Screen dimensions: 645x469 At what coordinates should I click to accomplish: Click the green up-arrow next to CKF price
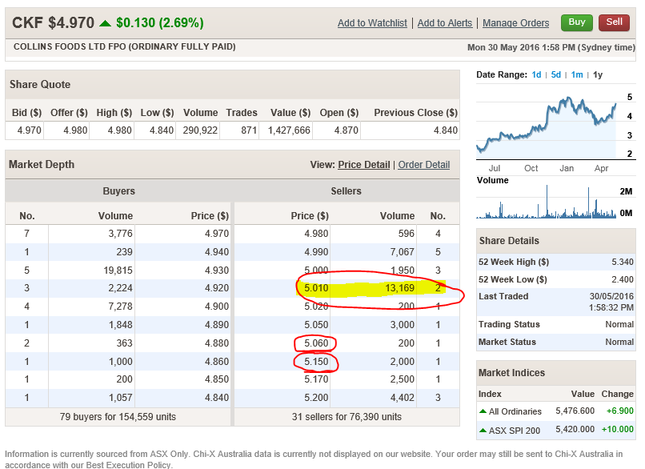106,23
